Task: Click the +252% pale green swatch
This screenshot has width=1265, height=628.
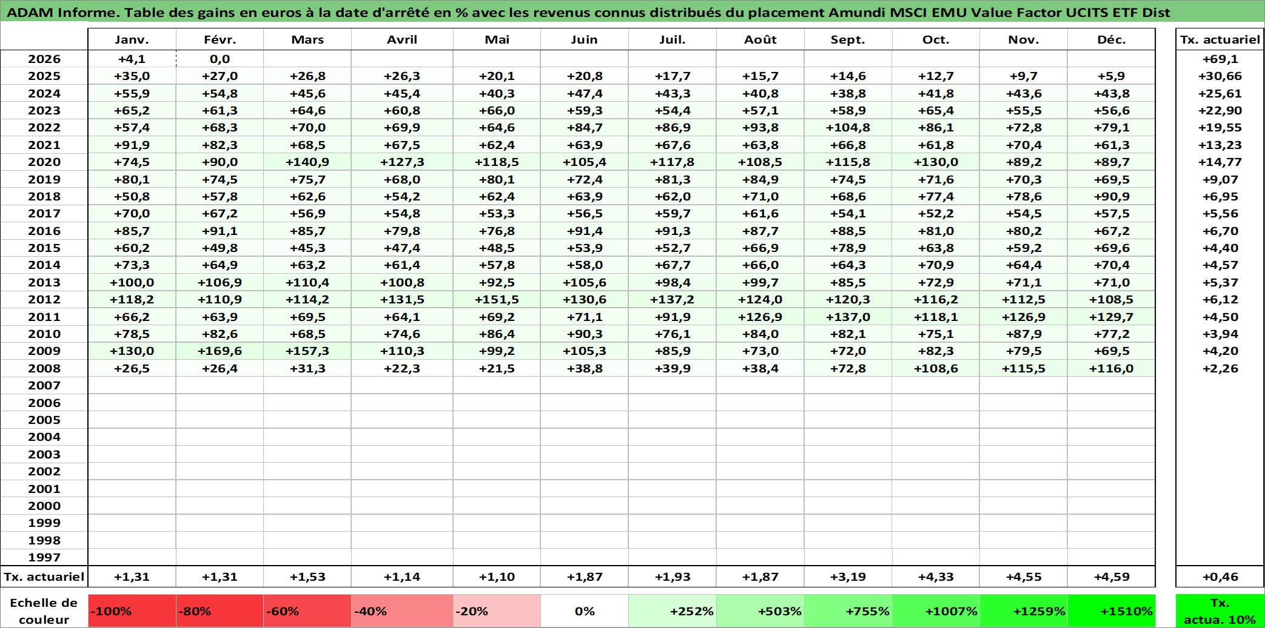Action: (673, 611)
